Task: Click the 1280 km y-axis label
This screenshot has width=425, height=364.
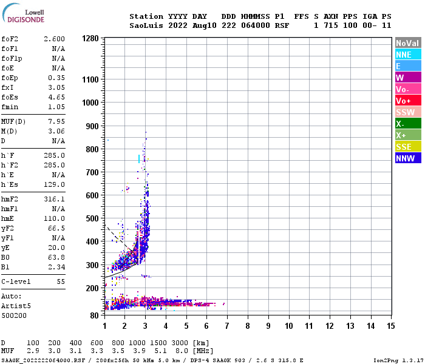Action: (90, 38)
